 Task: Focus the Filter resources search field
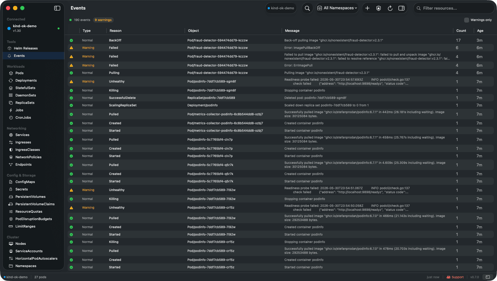point(454,8)
